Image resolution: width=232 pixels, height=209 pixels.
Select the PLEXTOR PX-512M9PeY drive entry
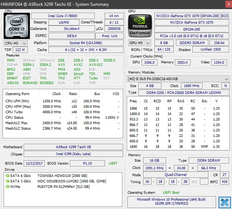tap(64, 187)
